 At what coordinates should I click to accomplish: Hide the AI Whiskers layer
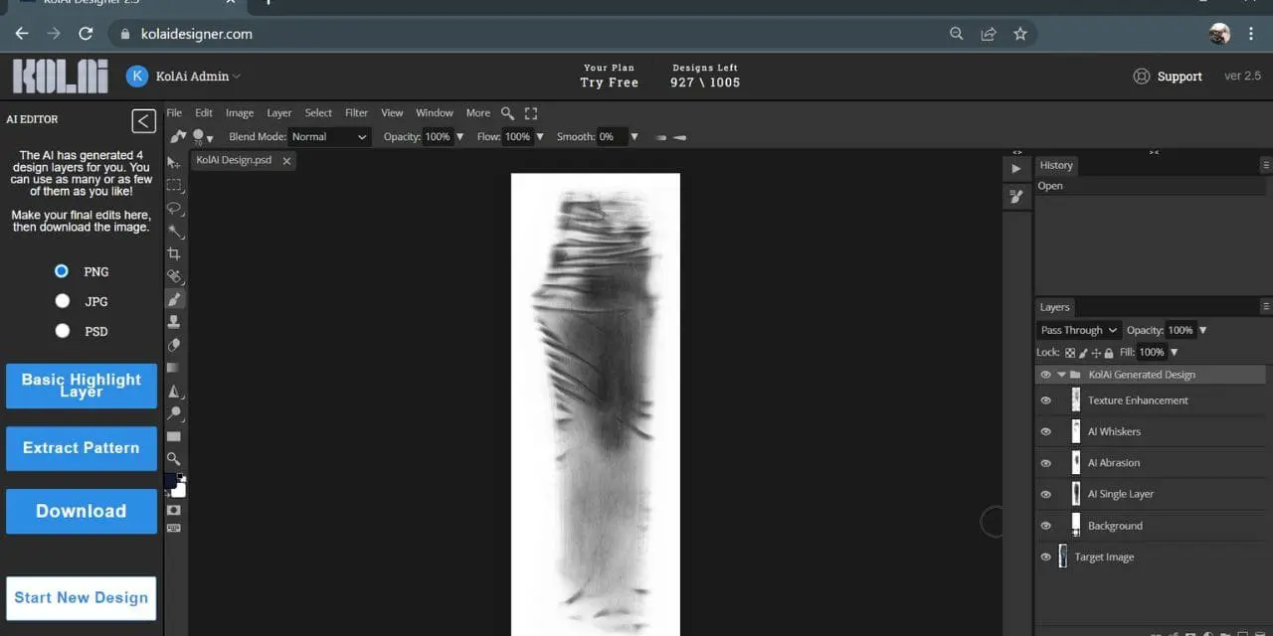(x=1045, y=432)
